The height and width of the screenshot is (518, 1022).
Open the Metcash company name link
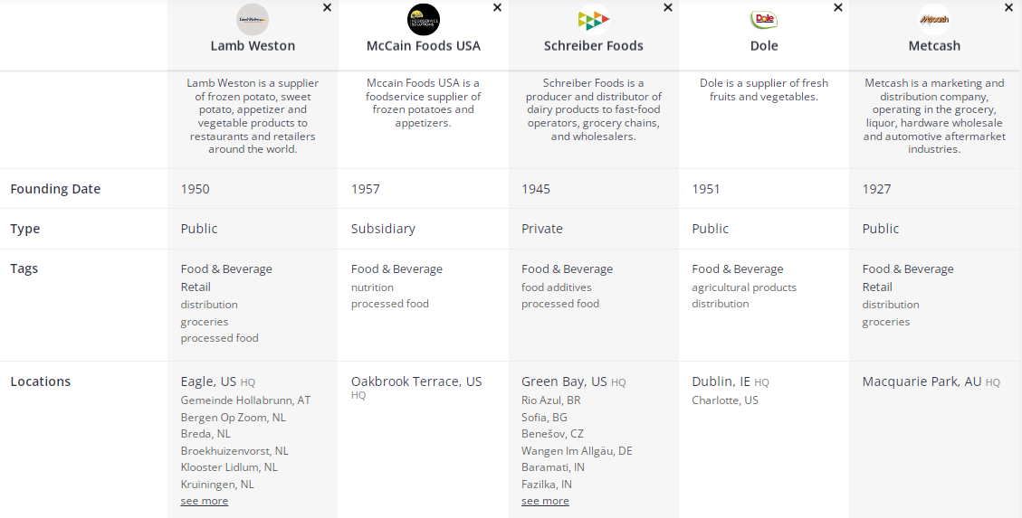point(933,45)
